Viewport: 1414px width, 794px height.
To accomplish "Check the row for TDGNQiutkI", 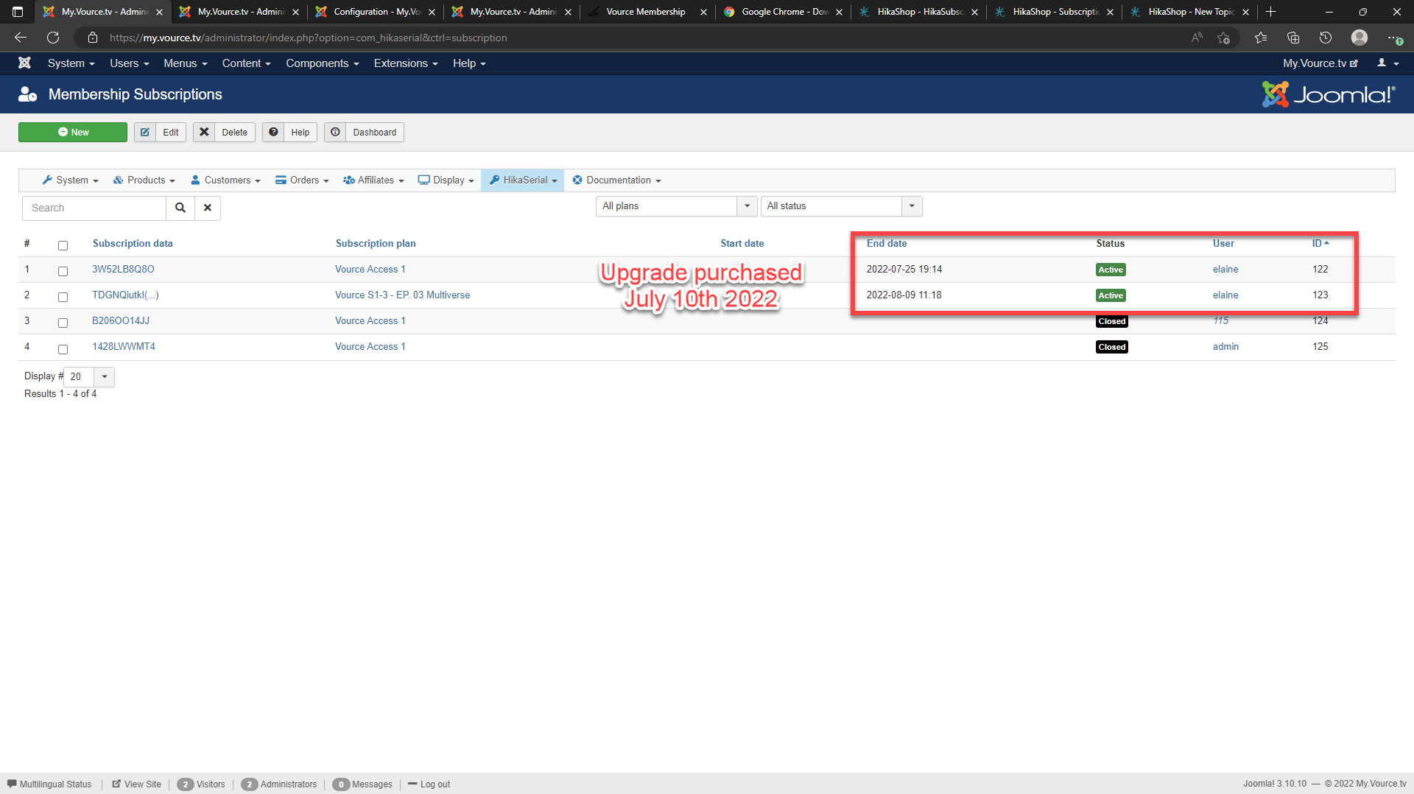I will coord(63,297).
